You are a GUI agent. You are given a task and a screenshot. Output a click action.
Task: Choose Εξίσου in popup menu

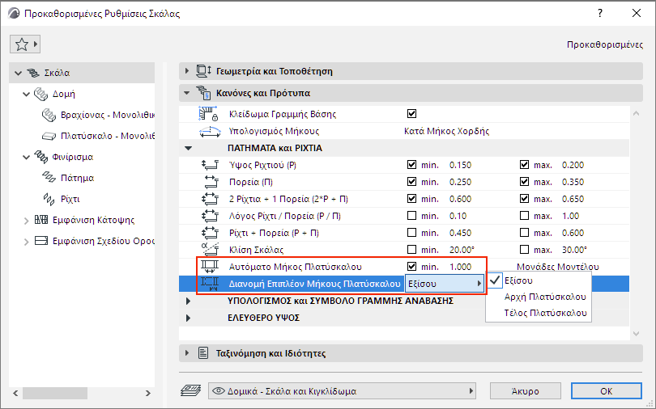tap(539, 280)
